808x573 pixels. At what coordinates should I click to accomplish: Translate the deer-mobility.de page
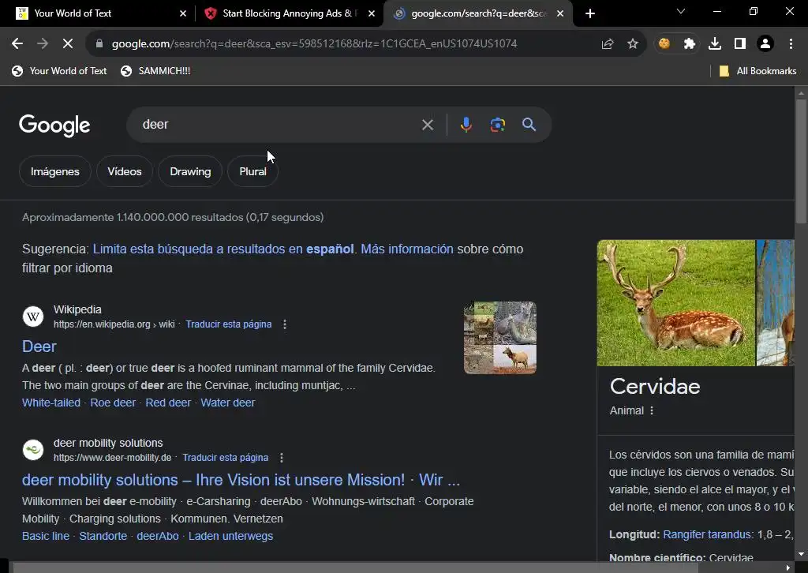coord(225,458)
